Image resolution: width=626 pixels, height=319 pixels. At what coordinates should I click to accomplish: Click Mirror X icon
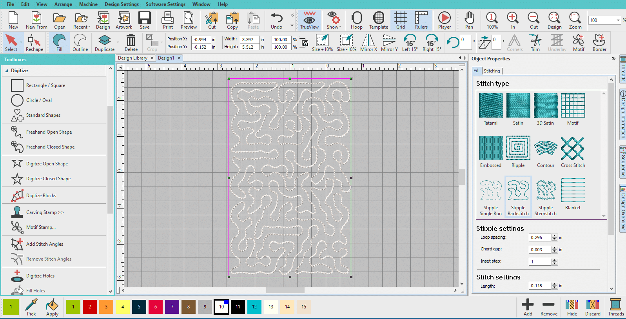tap(368, 42)
